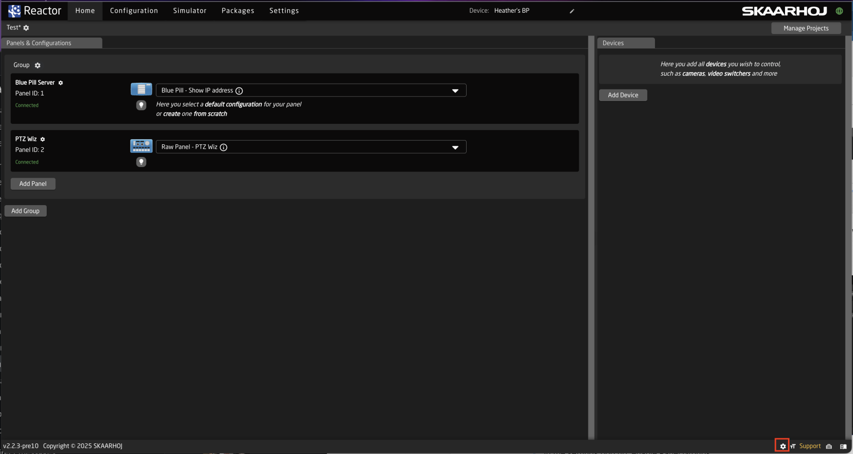Click the Reactor title text

(x=43, y=11)
